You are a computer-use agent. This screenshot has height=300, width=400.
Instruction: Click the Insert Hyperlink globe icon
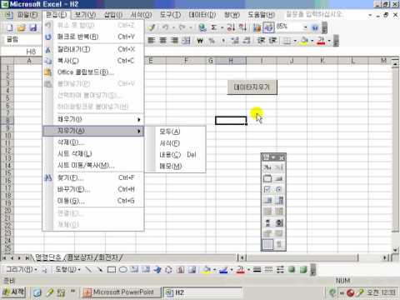202,27
